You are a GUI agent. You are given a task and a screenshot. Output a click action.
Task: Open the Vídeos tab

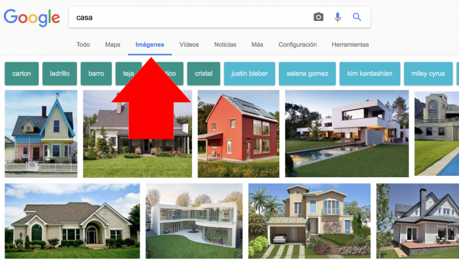[x=189, y=44]
